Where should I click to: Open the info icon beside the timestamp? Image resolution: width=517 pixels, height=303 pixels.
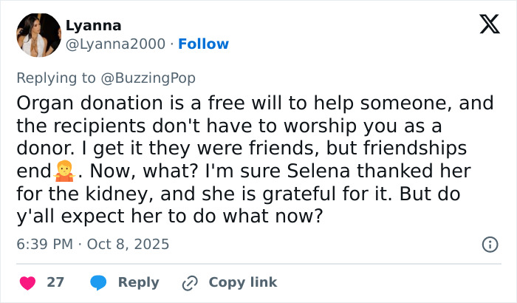point(489,244)
